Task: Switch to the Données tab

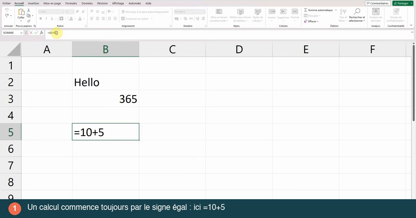Action: point(87,3)
